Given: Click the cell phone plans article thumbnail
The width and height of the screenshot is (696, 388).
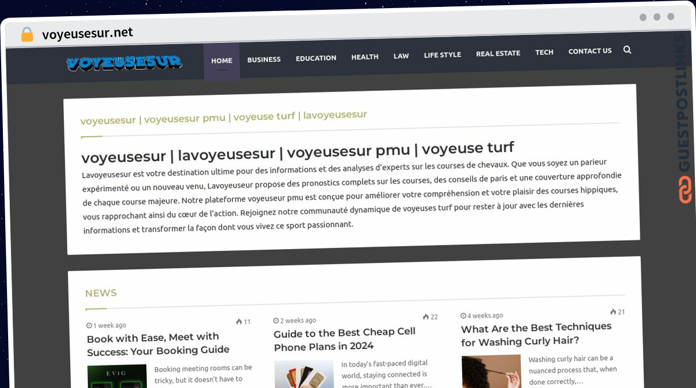Looking at the screenshot, I should point(304,374).
